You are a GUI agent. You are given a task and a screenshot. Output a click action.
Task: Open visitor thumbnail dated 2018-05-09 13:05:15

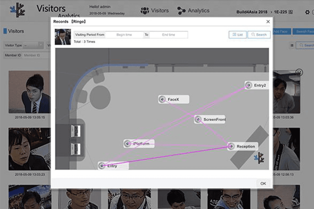coord(29,92)
